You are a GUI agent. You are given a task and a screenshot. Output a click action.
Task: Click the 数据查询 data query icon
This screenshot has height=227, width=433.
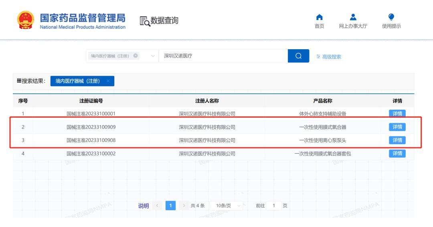pyautogui.click(x=145, y=21)
